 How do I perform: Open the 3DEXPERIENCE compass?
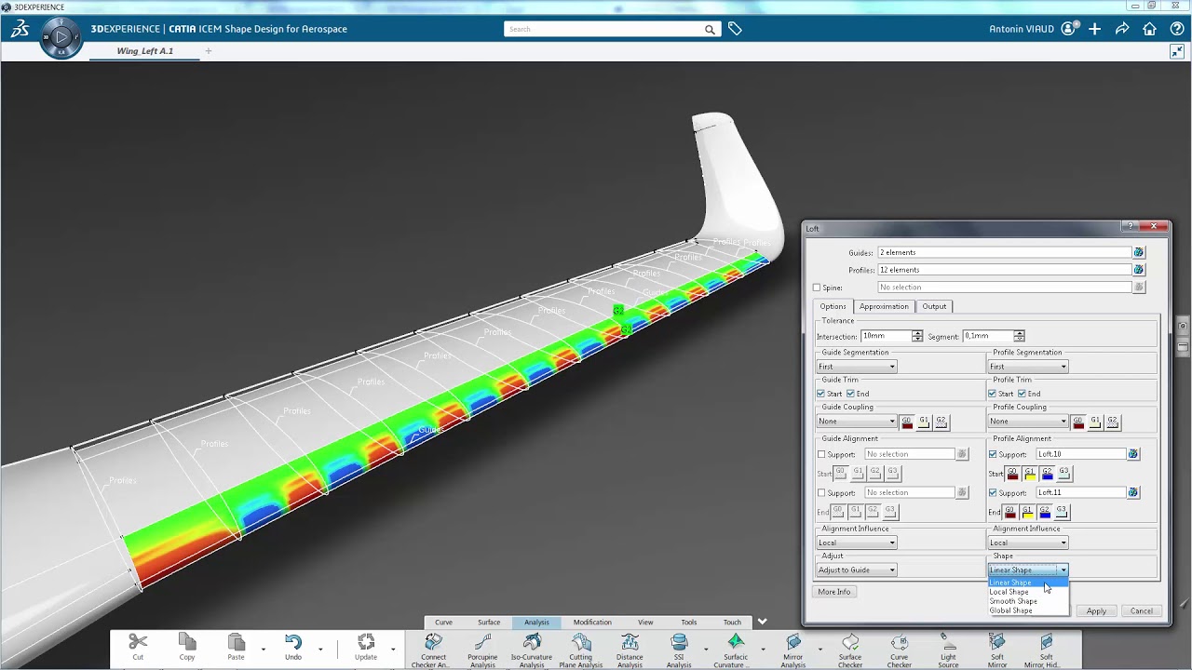(61, 37)
